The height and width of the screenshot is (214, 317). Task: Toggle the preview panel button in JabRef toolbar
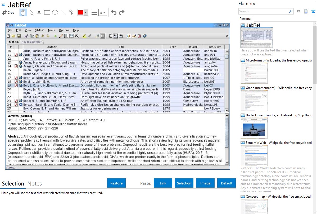[103, 36]
